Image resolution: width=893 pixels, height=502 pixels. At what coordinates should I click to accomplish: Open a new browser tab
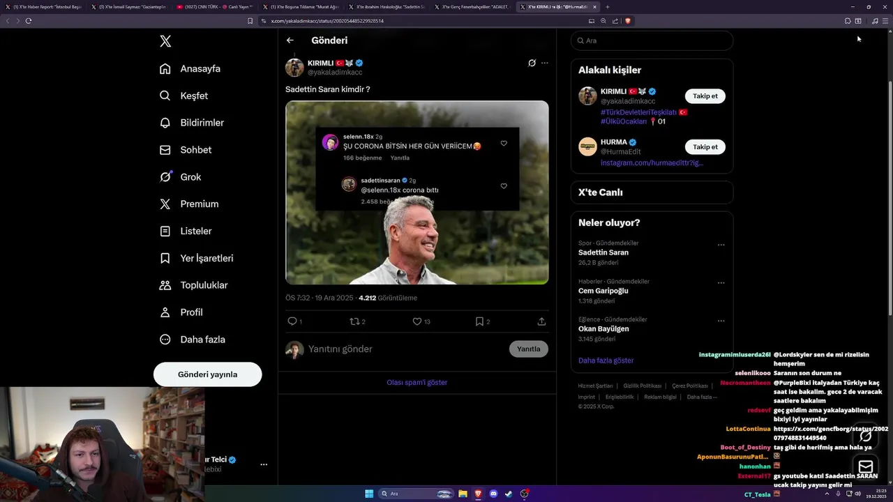click(x=607, y=7)
